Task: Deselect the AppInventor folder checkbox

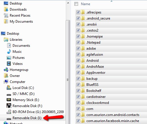Action: 78,73
